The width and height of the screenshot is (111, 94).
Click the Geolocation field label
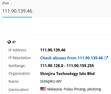(18, 90)
